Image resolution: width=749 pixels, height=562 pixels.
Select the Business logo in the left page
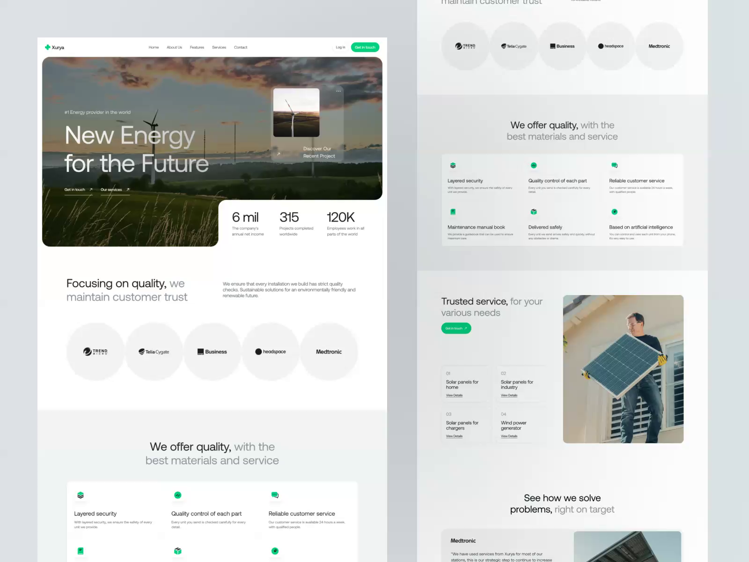tap(212, 352)
